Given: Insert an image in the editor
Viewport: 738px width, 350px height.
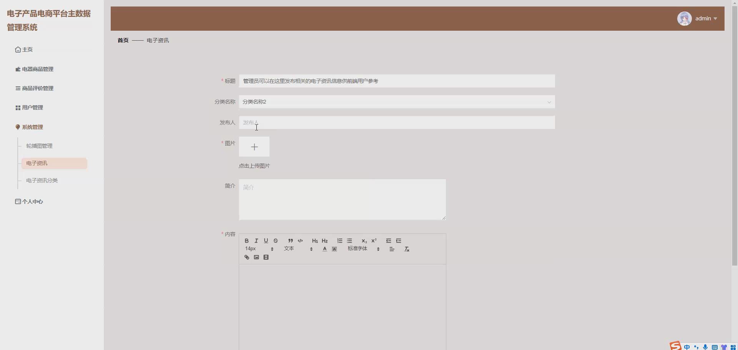Looking at the screenshot, I should click(x=256, y=257).
